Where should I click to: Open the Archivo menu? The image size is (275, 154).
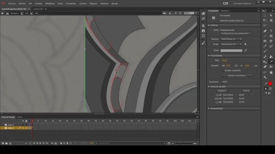tap(12, 3)
